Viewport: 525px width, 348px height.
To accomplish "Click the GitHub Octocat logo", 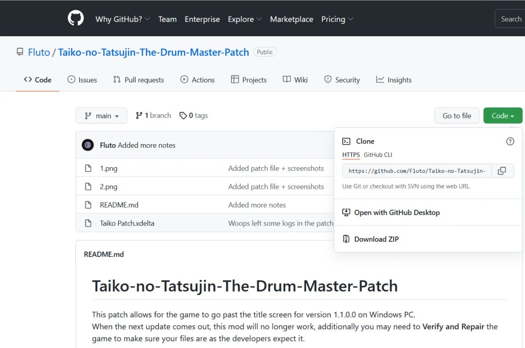I will point(76,19).
